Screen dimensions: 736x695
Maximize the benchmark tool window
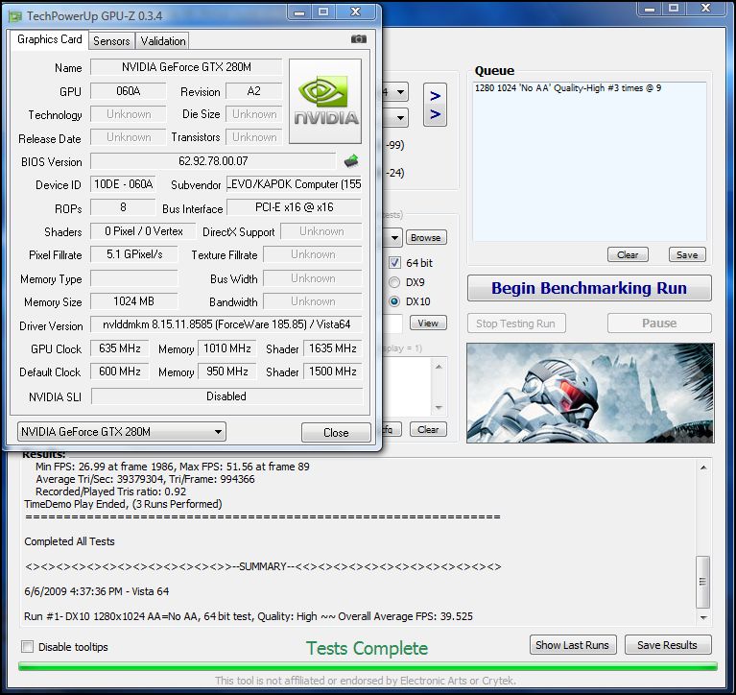pos(674,9)
